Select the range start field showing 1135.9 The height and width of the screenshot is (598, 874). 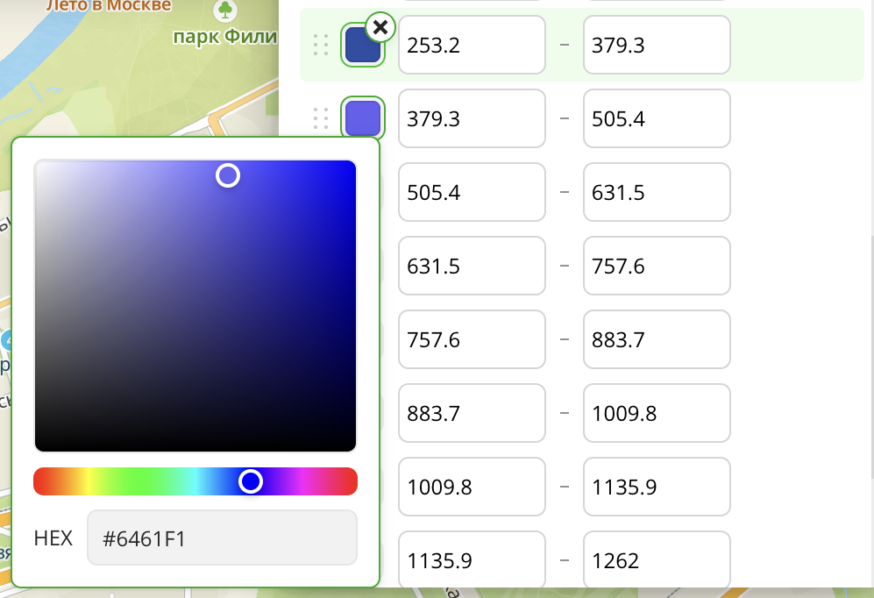pos(472,560)
